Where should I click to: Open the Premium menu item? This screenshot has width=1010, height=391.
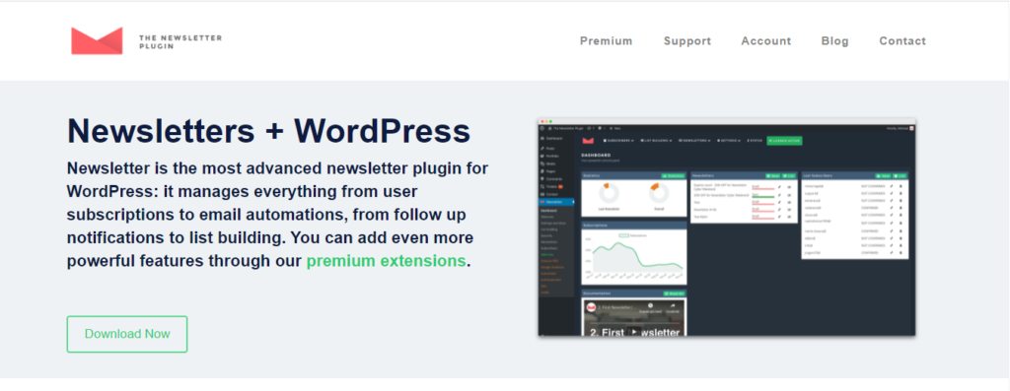click(607, 41)
